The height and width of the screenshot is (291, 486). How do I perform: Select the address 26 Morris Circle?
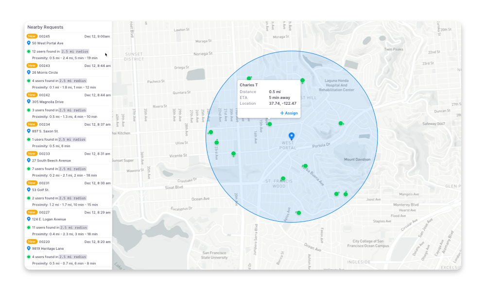coord(45,73)
